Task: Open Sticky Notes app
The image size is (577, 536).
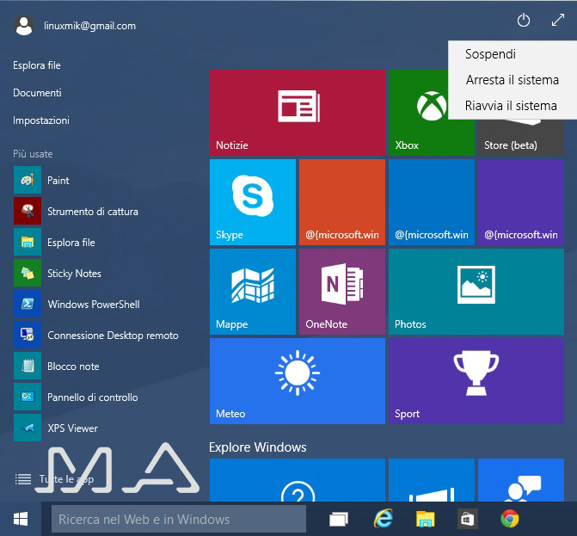Action: click(x=58, y=273)
